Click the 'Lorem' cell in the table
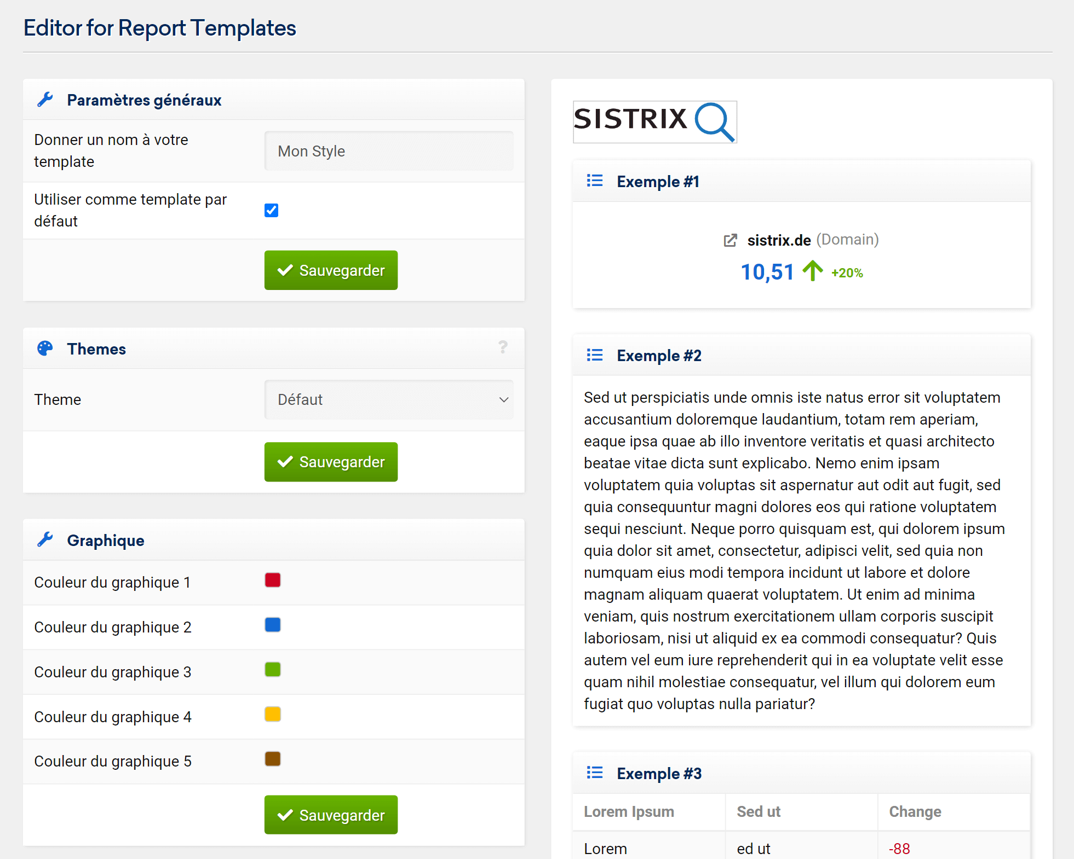 pyautogui.click(x=605, y=849)
